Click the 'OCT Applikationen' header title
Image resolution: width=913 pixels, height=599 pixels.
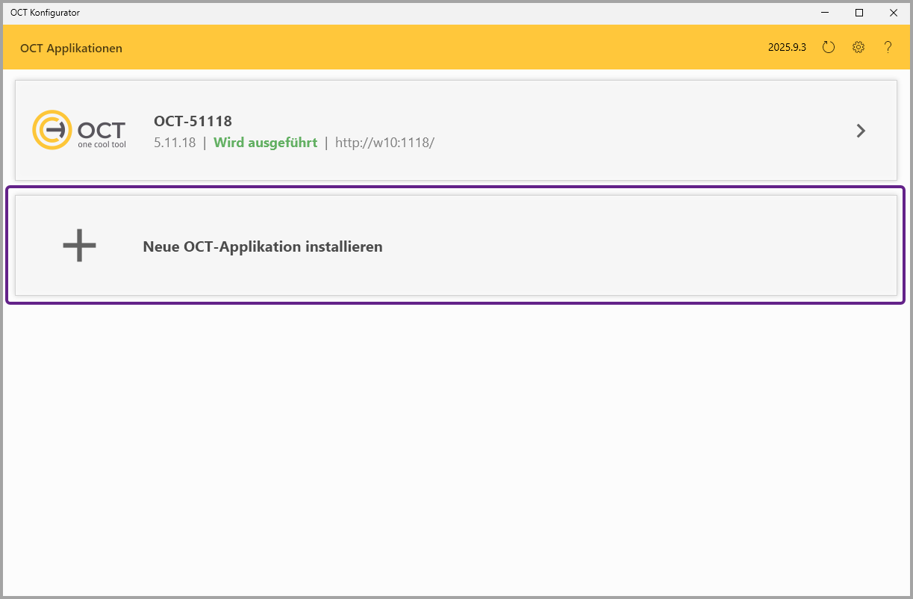[71, 49]
